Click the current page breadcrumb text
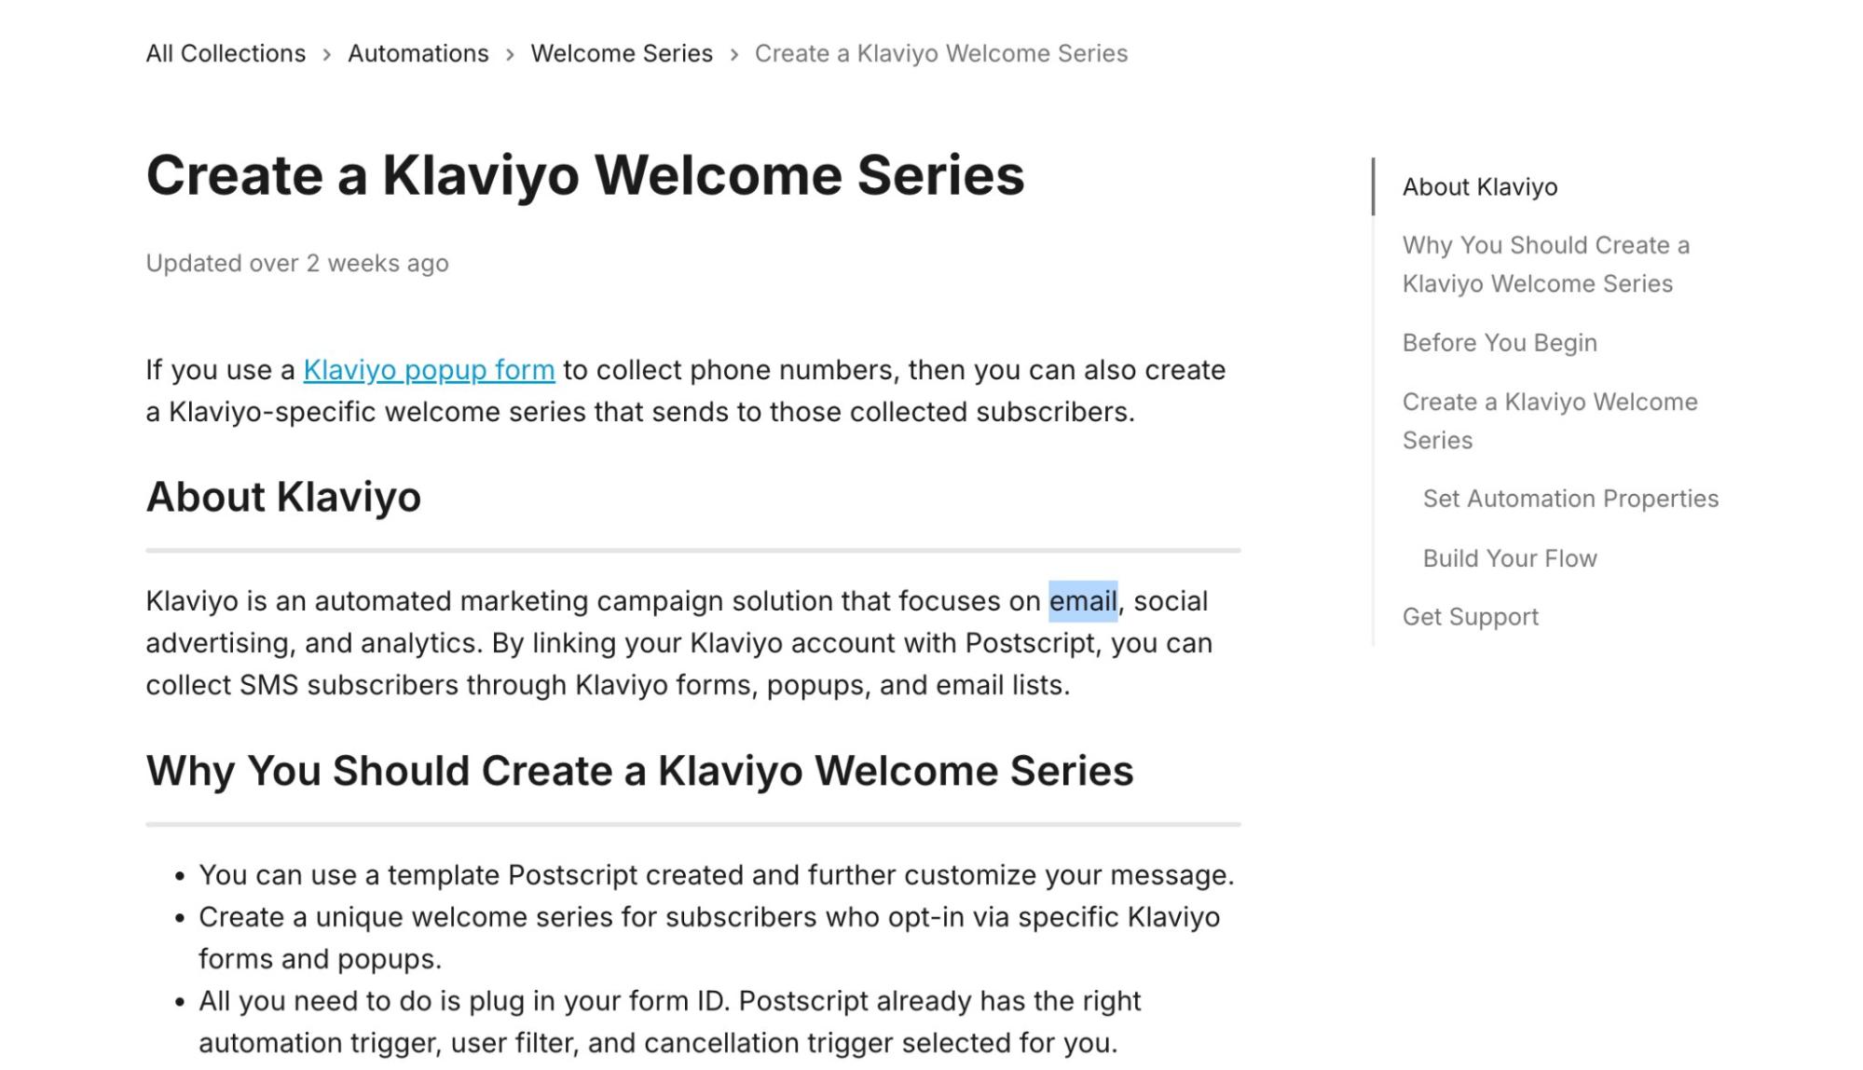 tap(941, 53)
